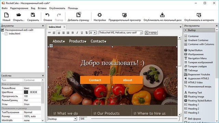Close the Инструменты panel
219x123 pixels.
coord(217,26)
